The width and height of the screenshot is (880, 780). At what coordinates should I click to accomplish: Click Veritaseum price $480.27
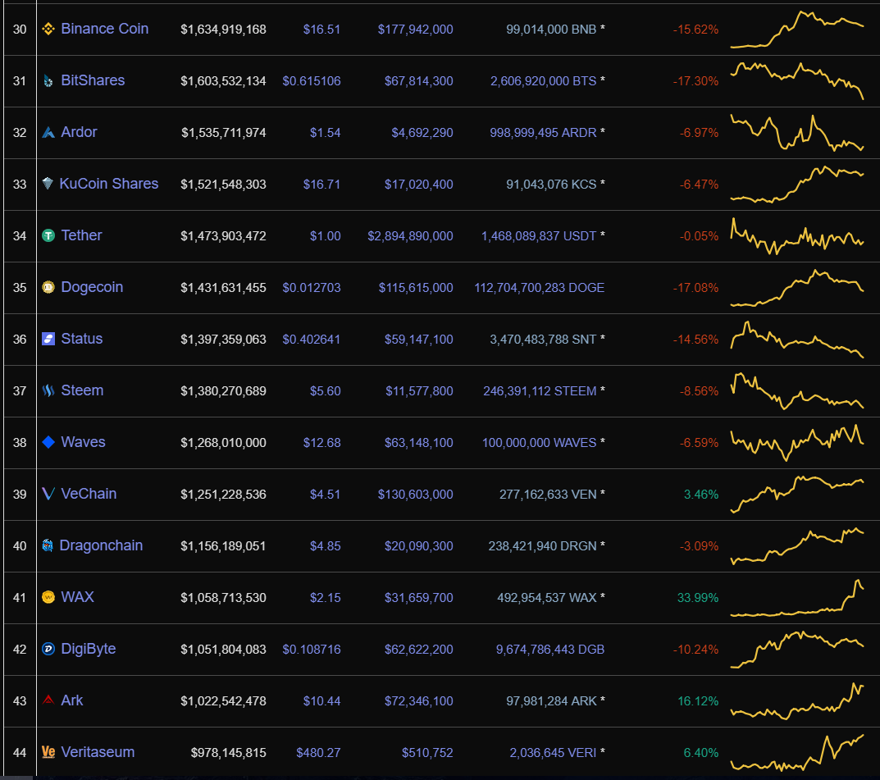[x=318, y=752]
